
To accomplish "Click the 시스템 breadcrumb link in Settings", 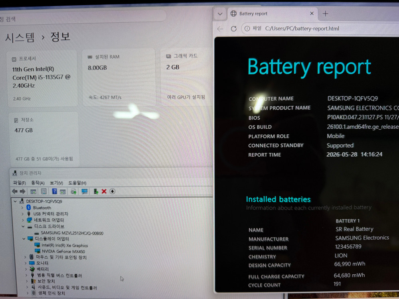I will click(20, 37).
